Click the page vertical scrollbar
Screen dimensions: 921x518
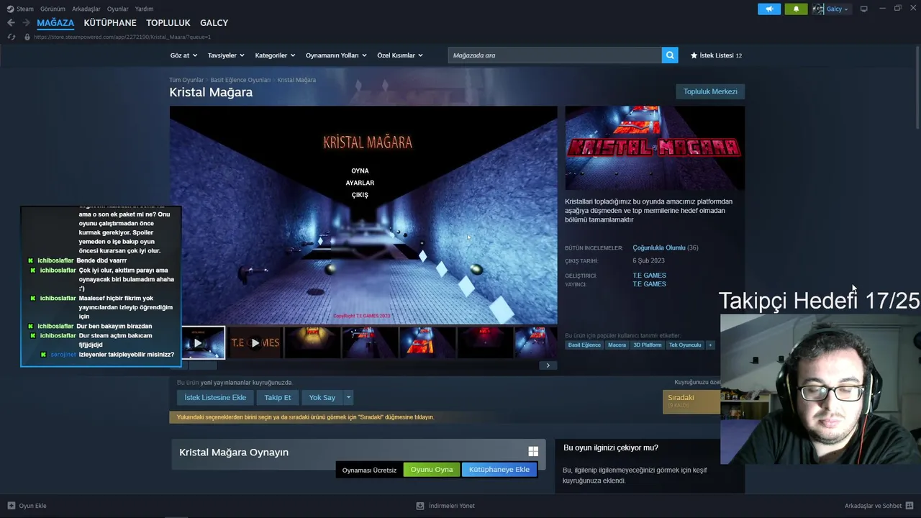(917, 88)
